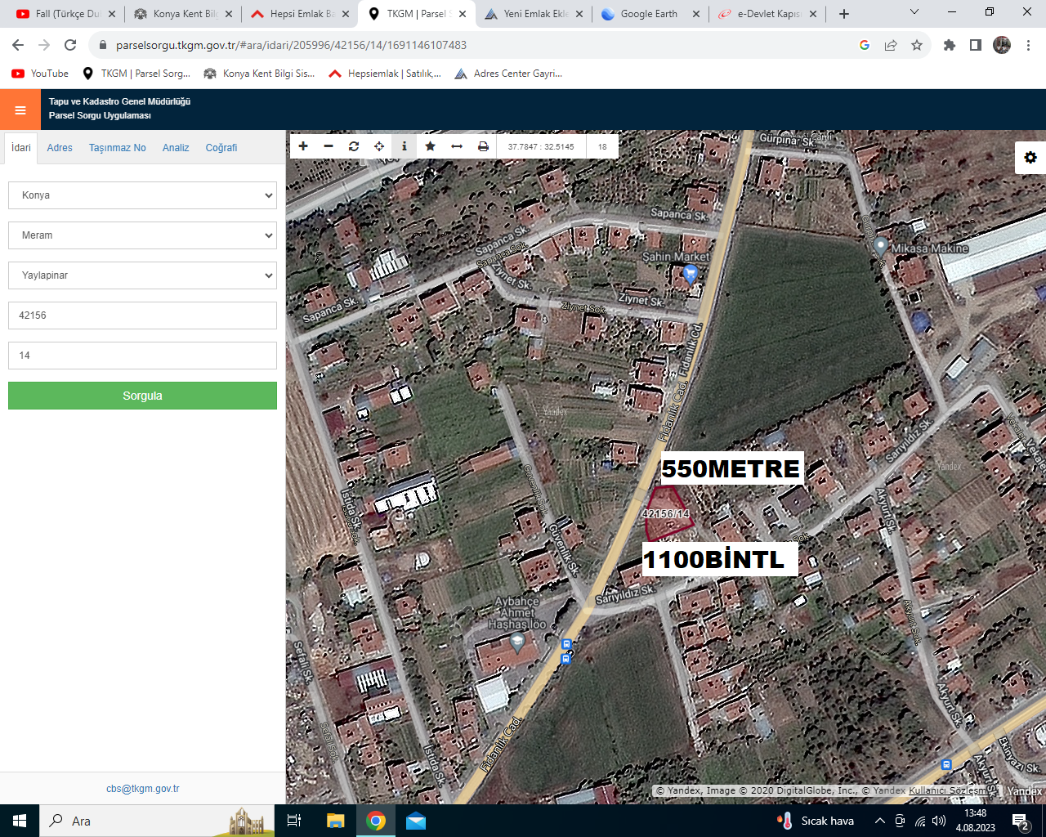This screenshot has width=1046, height=837.
Task: Print the map with the printer icon
Action: (483, 146)
